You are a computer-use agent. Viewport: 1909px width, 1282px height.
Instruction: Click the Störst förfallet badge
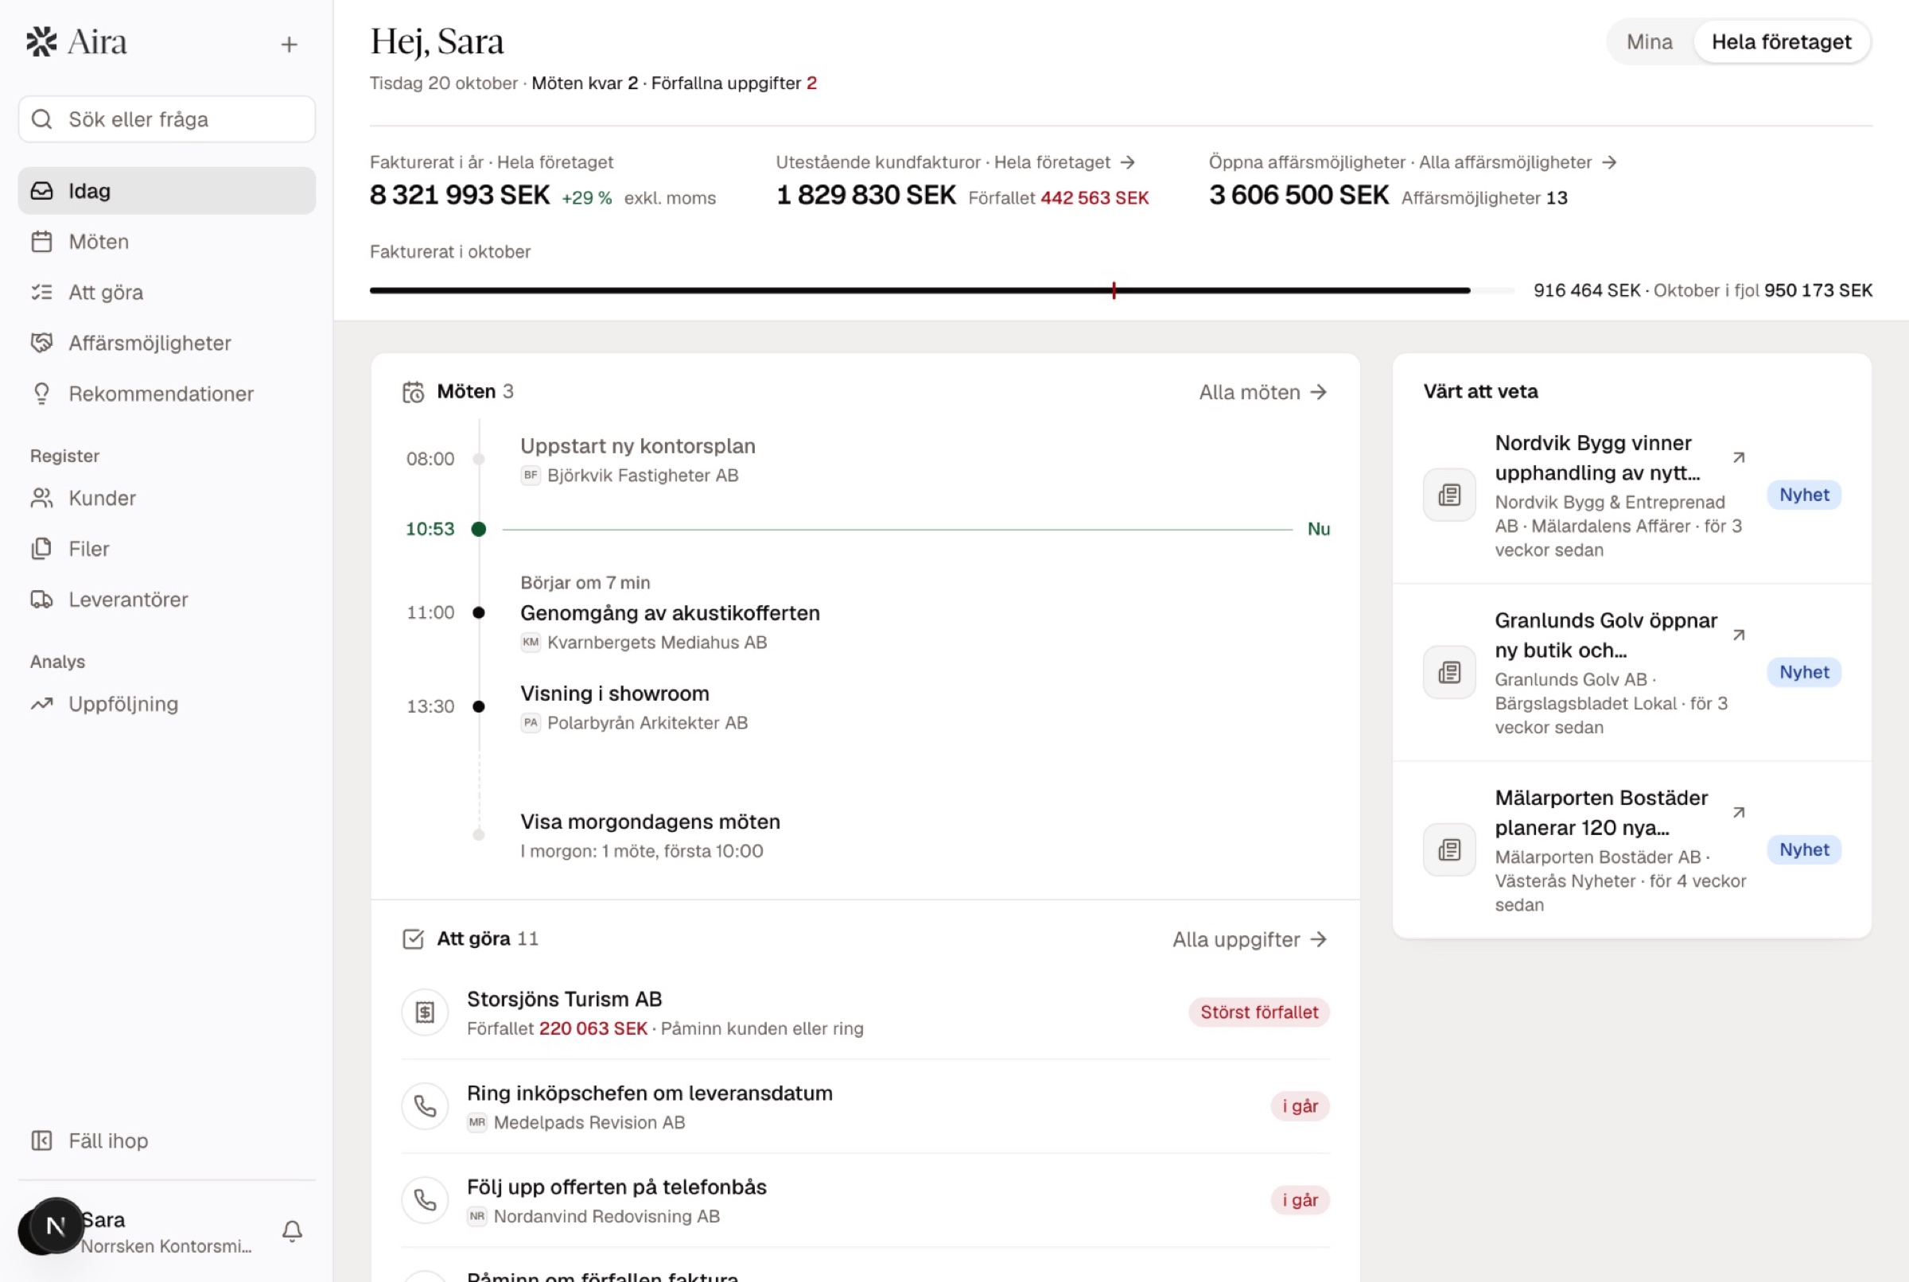(1259, 1013)
